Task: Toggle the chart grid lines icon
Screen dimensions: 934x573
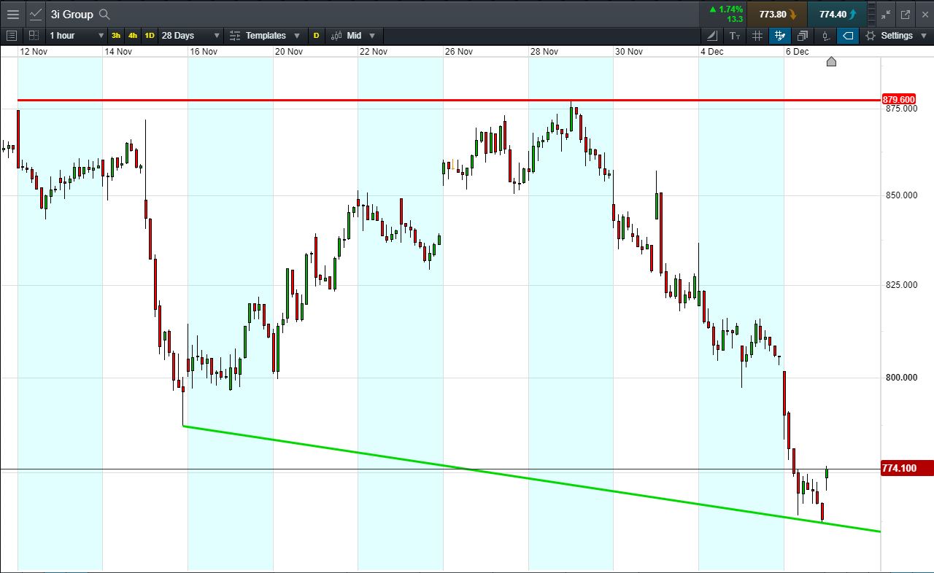Action: [757, 35]
